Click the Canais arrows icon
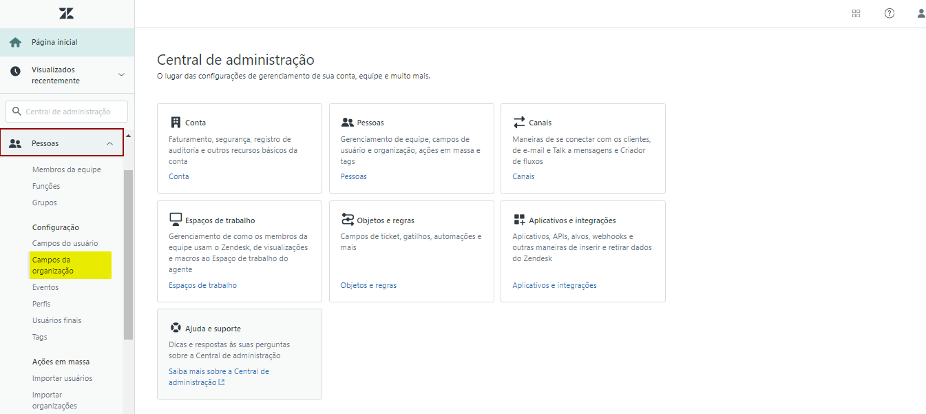The height and width of the screenshot is (414, 926). [x=519, y=123]
